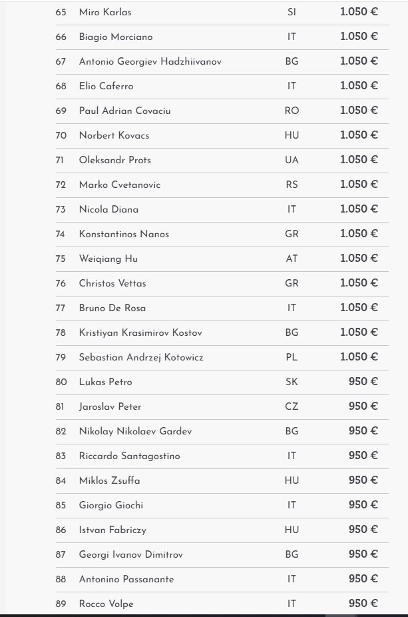Click Marko Cvetanovic's name
Screen dimensions: 408x617
[119, 185]
